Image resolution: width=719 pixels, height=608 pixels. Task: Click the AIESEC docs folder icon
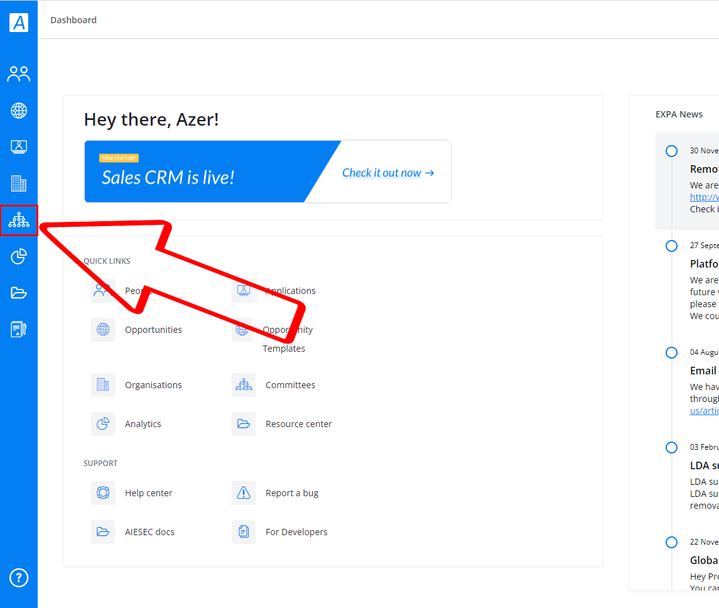click(x=103, y=532)
